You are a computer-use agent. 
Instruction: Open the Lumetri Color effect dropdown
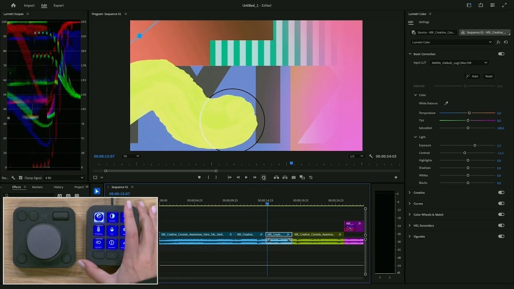point(452,42)
